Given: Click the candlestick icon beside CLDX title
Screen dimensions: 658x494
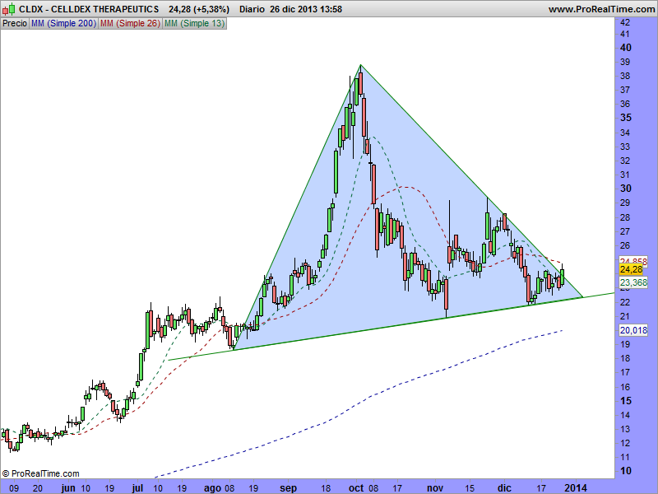Looking at the screenshot, I should point(9,9).
